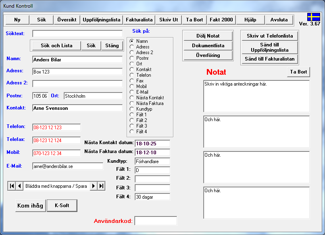Click the Kom ihåg button
325x235 pixels.
(31, 206)
